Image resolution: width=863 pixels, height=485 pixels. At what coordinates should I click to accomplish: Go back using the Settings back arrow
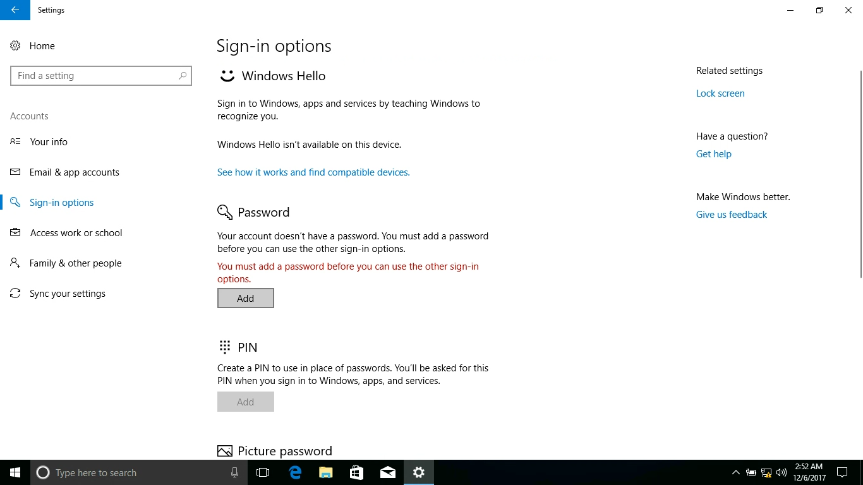pyautogui.click(x=15, y=10)
